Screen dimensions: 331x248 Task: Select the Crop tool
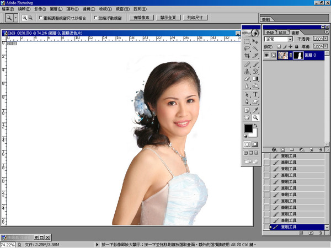pyautogui.click(x=247, y=56)
